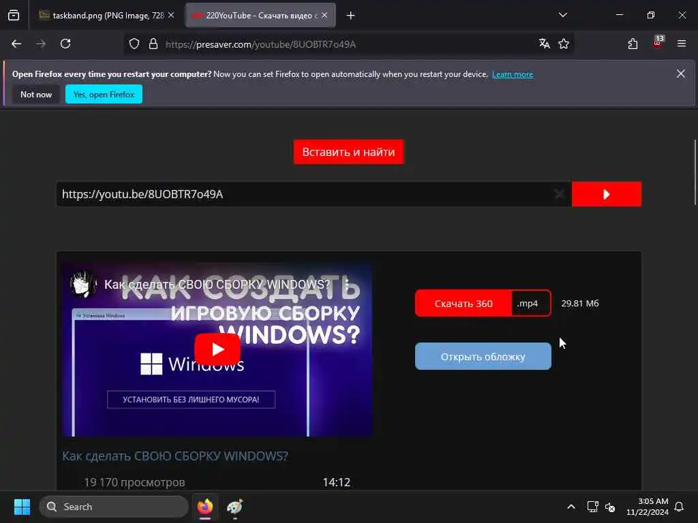Click Скачать 360 download button

pyautogui.click(x=464, y=303)
